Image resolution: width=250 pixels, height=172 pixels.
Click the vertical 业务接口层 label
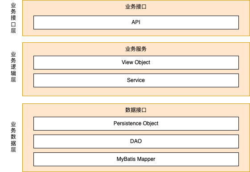tap(13, 18)
